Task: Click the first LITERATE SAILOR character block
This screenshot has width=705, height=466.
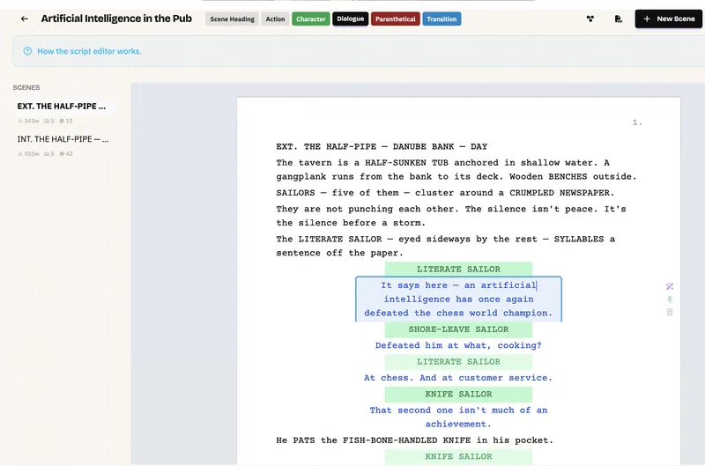Action: [x=458, y=270]
